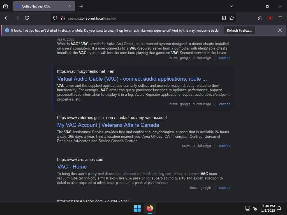
Task: Open cached link for Virtual Audio Cable result
Action: point(225,104)
